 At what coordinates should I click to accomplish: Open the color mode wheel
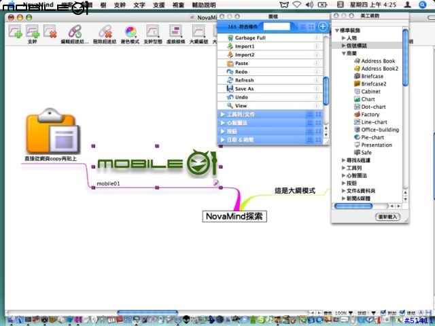pos(130,31)
